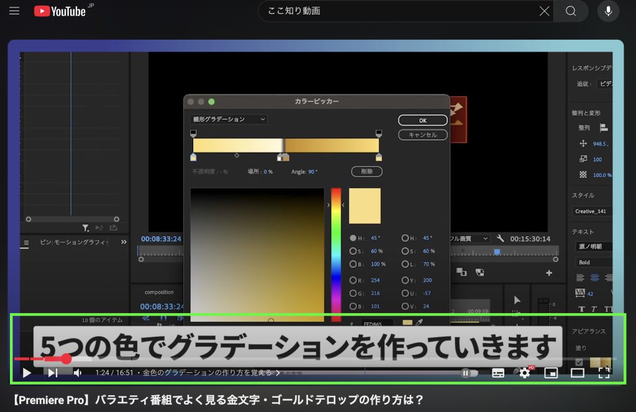
Task: Click the magnifier search button
Action: [x=571, y=11]
